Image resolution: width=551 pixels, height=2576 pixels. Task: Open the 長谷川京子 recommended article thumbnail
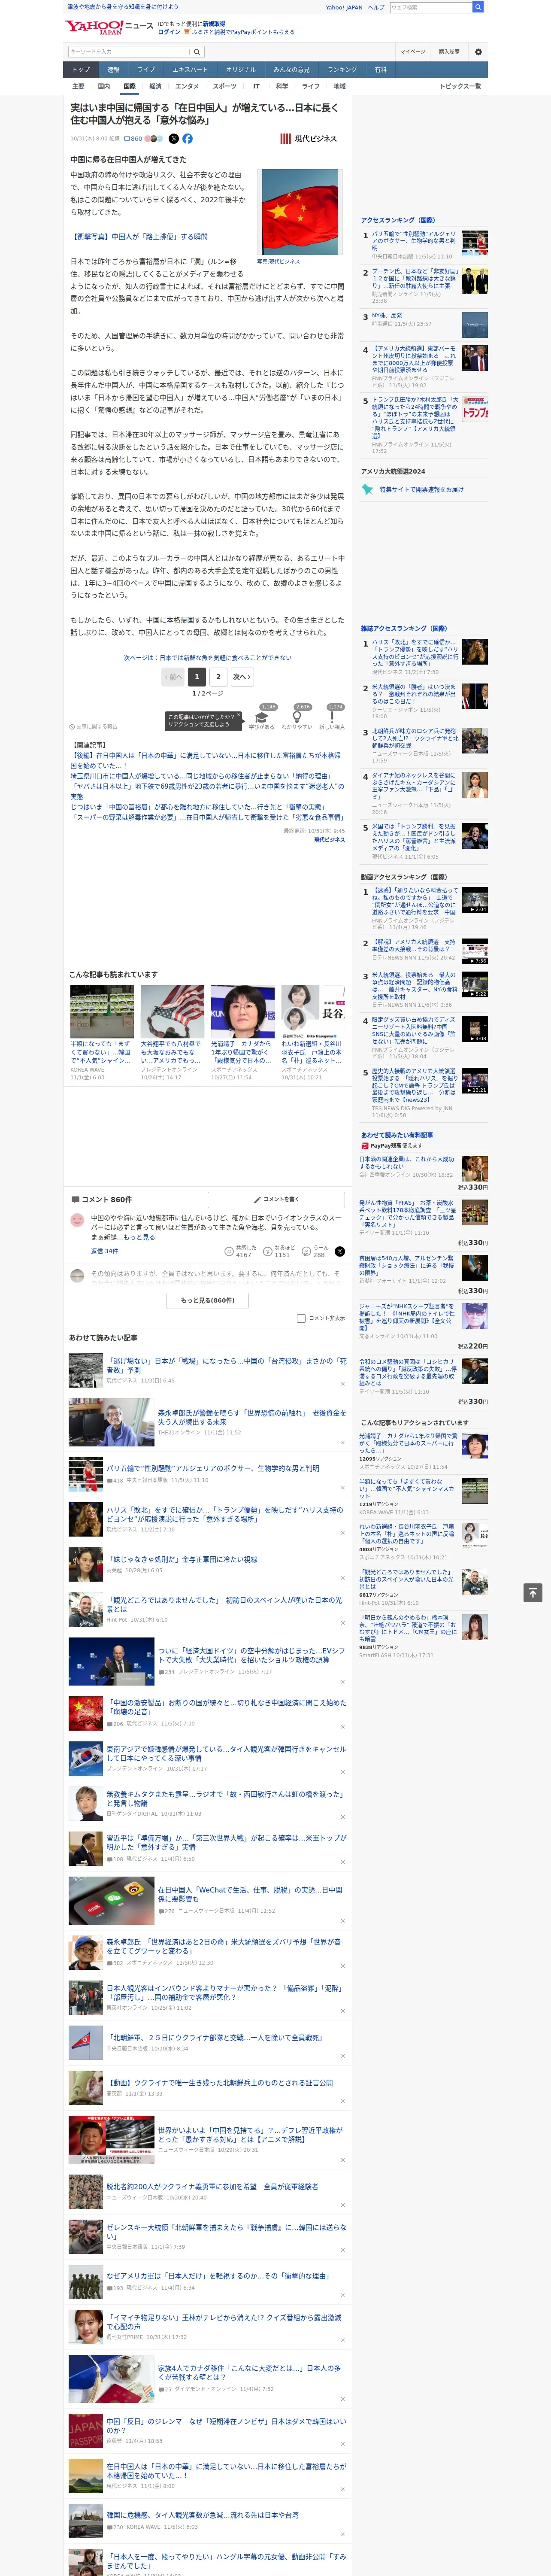click(x=313, y=1011)
